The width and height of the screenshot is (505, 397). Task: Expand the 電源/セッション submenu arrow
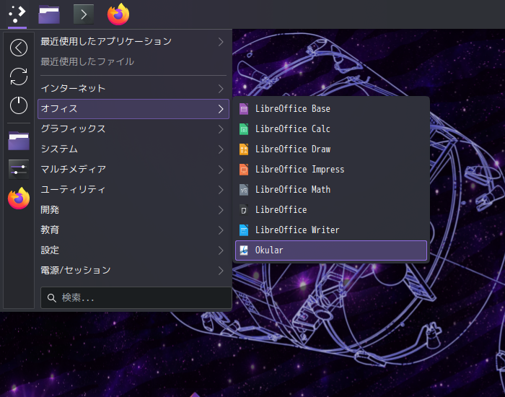(x=221, y=271)
